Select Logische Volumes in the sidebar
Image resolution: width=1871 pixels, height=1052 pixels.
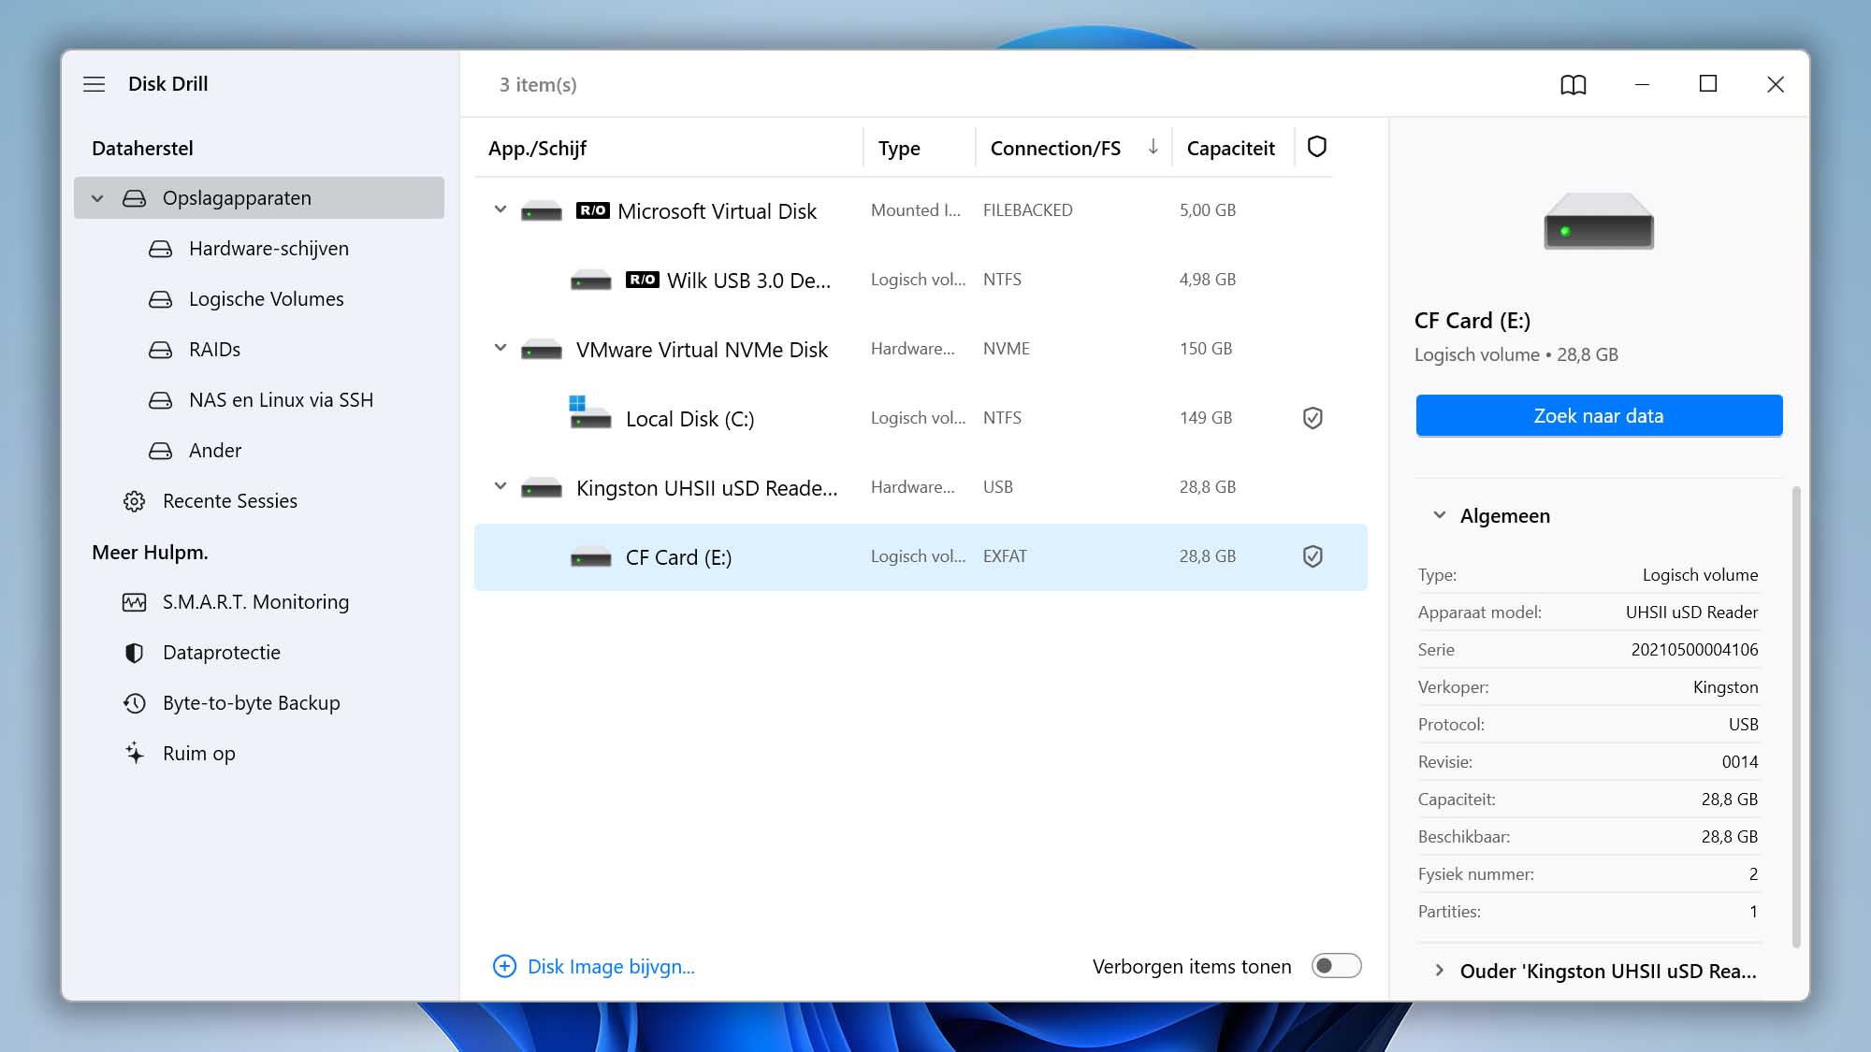pyautogui.click(x=259, y=299)
